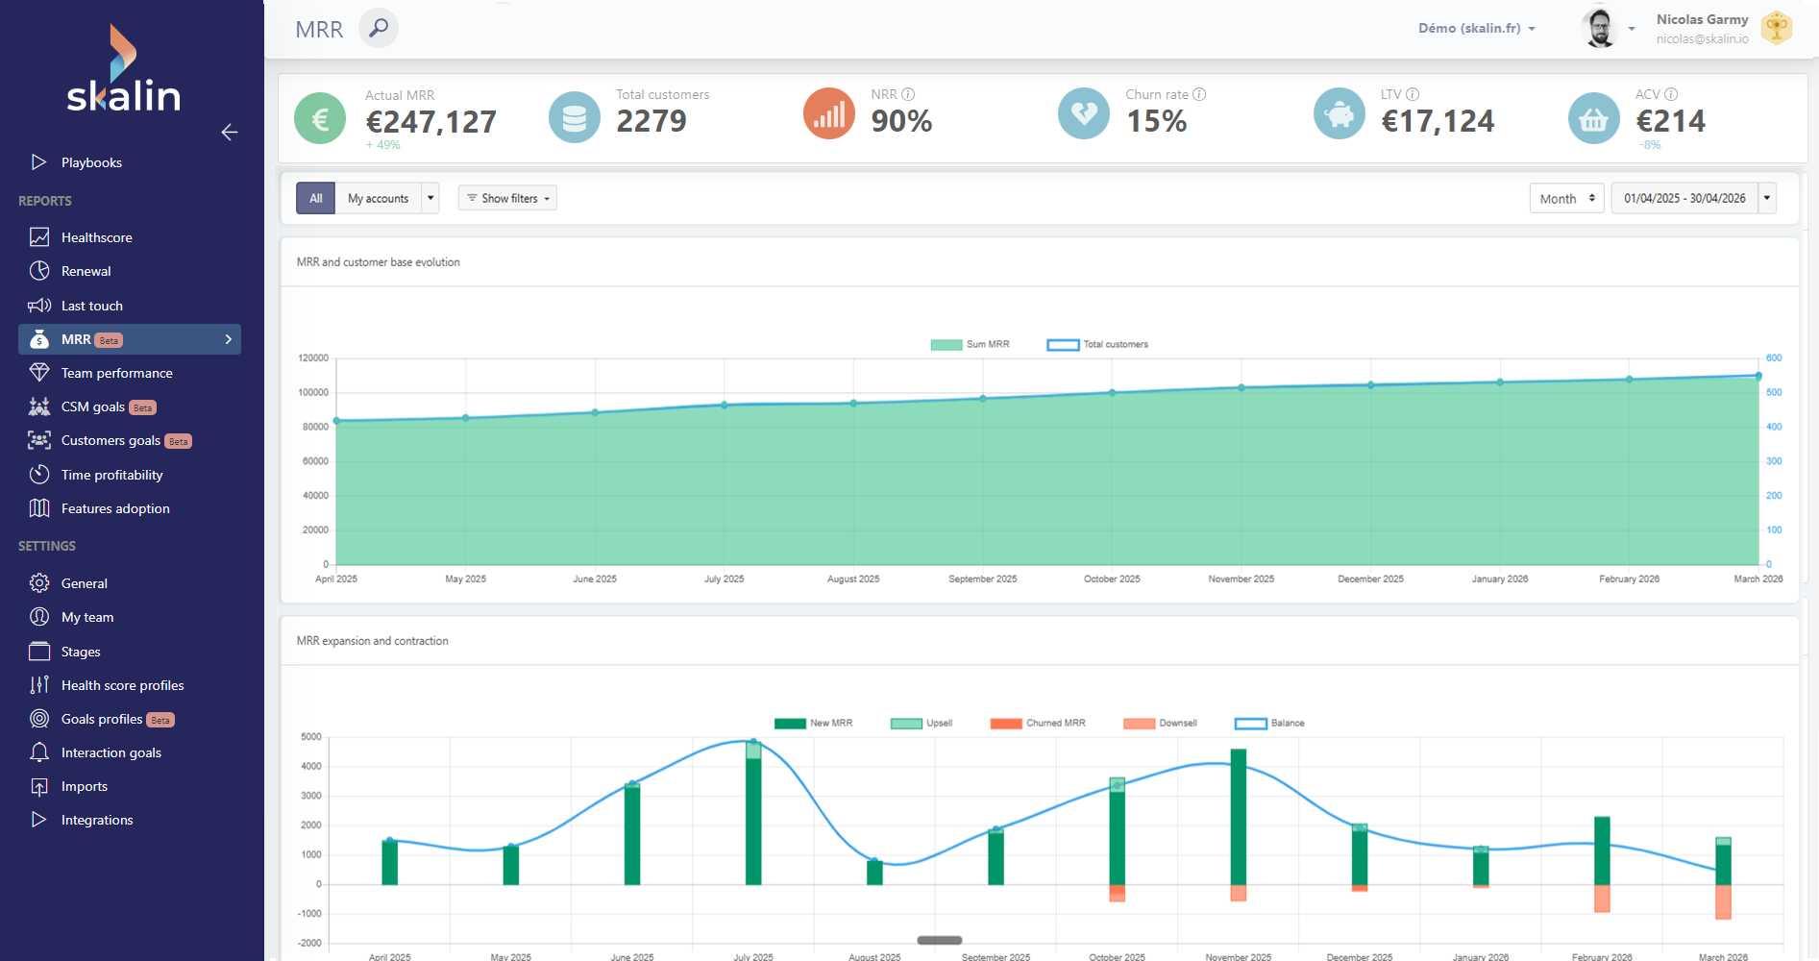This screenshot has width=1819, height=961.
Task: Click the Churn rate info icon
Action: [x=1199, y=94]
